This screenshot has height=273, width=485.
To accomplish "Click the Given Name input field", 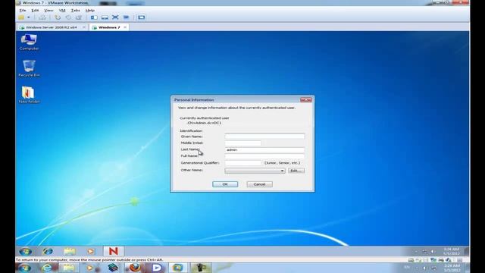I will click(x=264, y=136).
